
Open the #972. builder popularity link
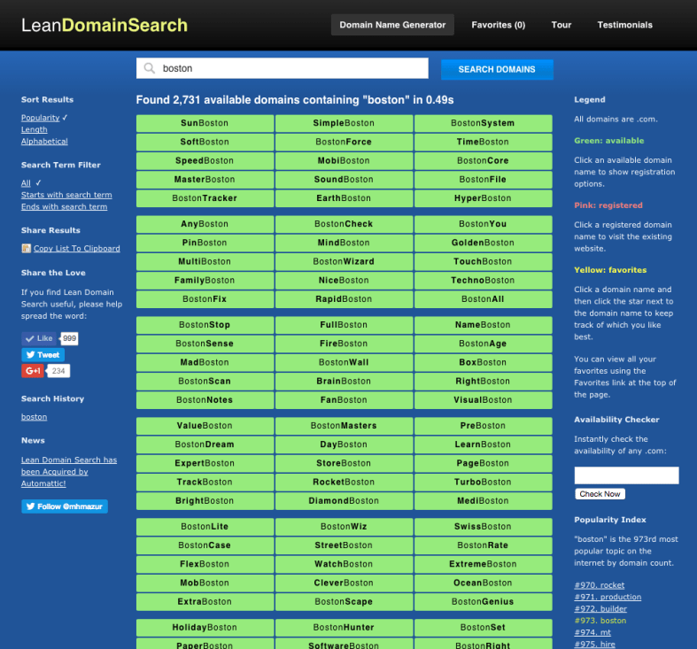(x=600, y=608)
